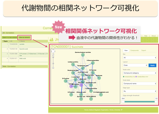Click the pan control circle in network view

53,51
